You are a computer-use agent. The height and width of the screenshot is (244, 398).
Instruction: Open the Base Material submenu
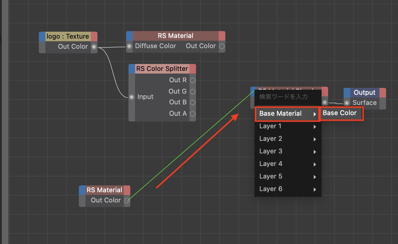(x=287, y=114)
